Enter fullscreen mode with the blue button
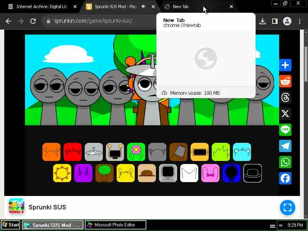This screenshot has width=308, height=231. (x=288, y=208)
